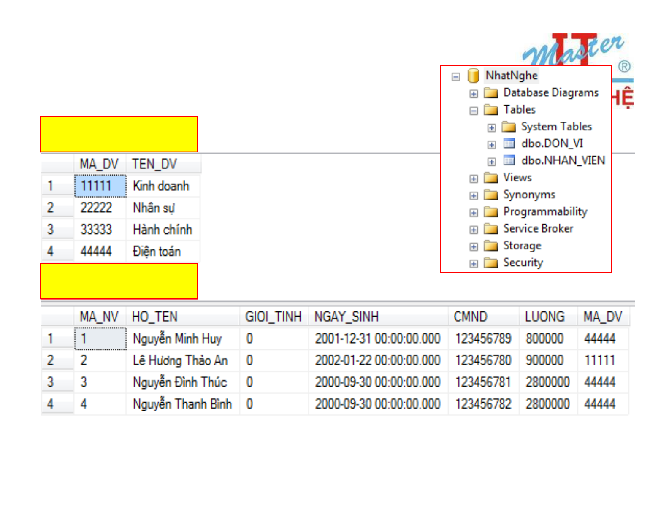Screen dimensions: 669x517
Task: Click the Storage folder icon
Action: point(490,246)
